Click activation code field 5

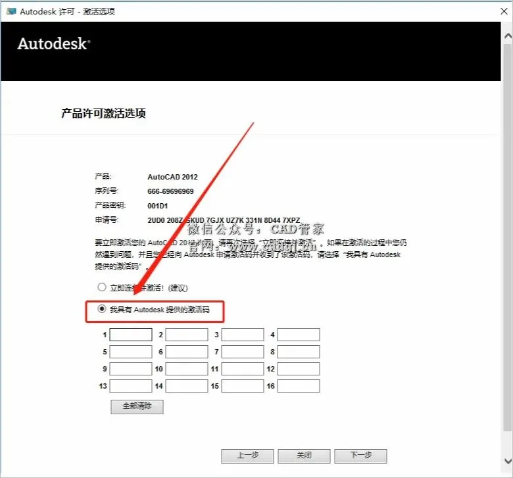[131, 352]
